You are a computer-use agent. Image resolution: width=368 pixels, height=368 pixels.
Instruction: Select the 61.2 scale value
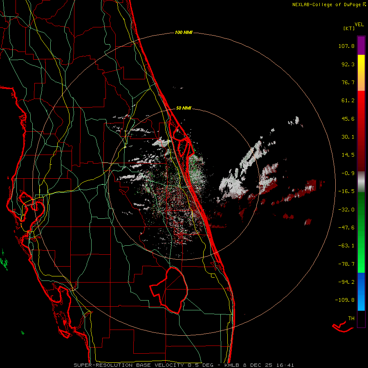pyautogui.click(x=348, y=101)
